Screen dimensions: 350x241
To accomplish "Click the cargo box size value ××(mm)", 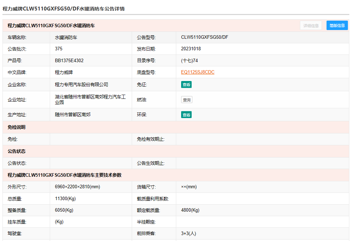I will click(x=189, y=187).
